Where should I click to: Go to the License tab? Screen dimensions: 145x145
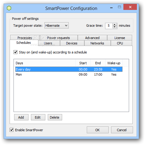click(x=120, y=38)
